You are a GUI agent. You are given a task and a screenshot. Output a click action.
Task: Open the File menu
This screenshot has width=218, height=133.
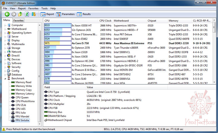[5, 8]
